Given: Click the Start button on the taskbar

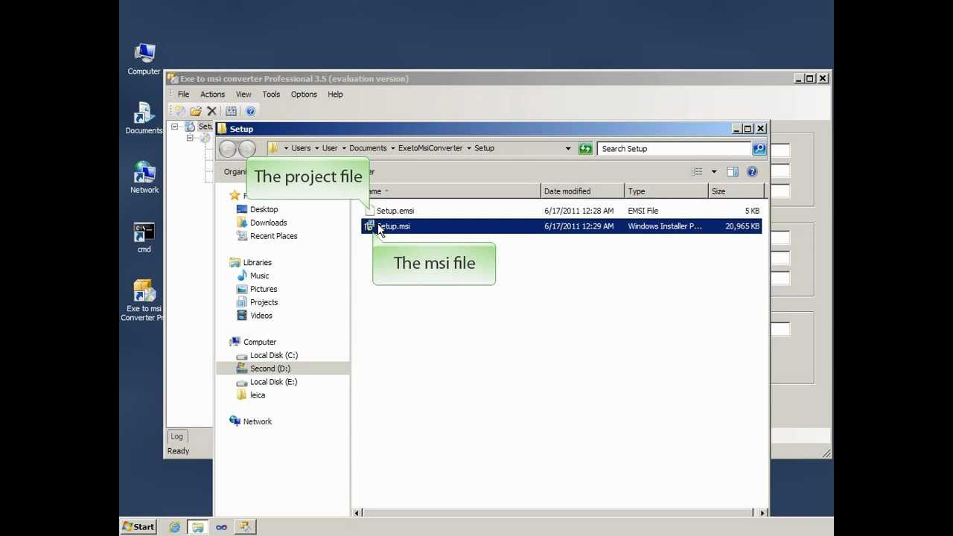Looking at the screenshot, I should 138,526.
